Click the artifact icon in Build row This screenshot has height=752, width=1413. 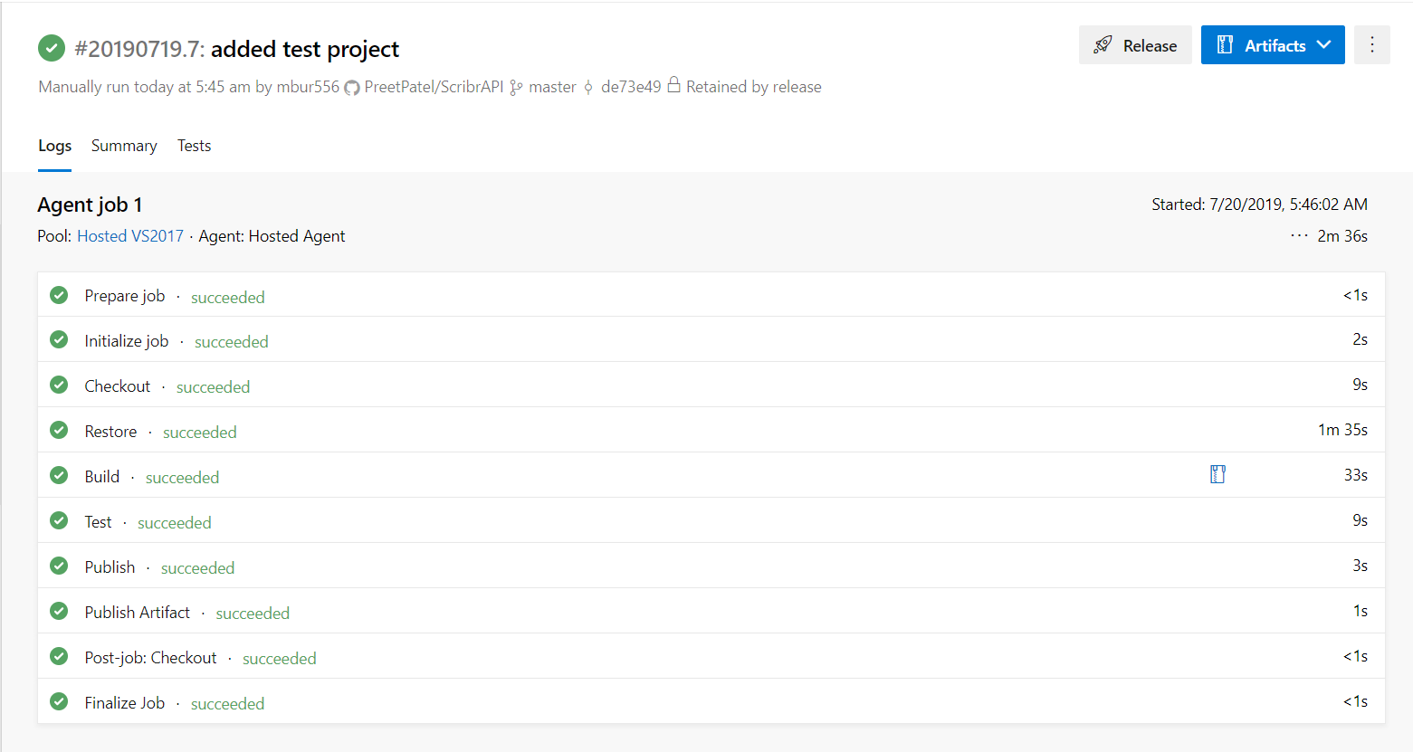[1217, 474]
